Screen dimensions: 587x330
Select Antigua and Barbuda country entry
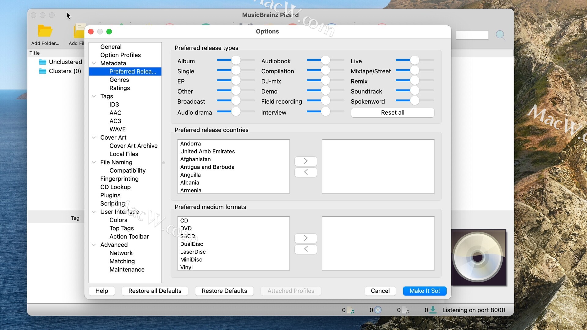coord(233,167)
